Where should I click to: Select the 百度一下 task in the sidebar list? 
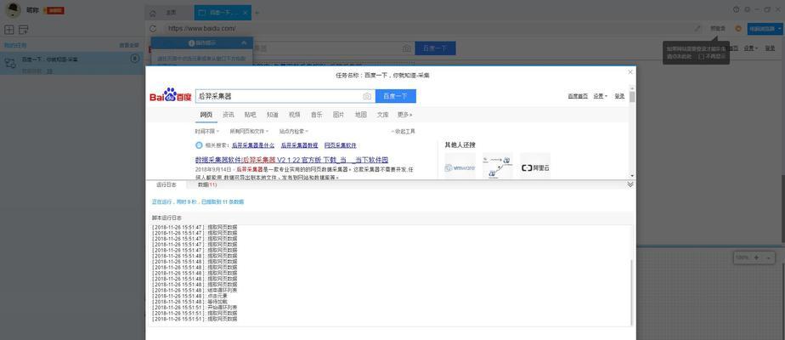pos(71,64)
